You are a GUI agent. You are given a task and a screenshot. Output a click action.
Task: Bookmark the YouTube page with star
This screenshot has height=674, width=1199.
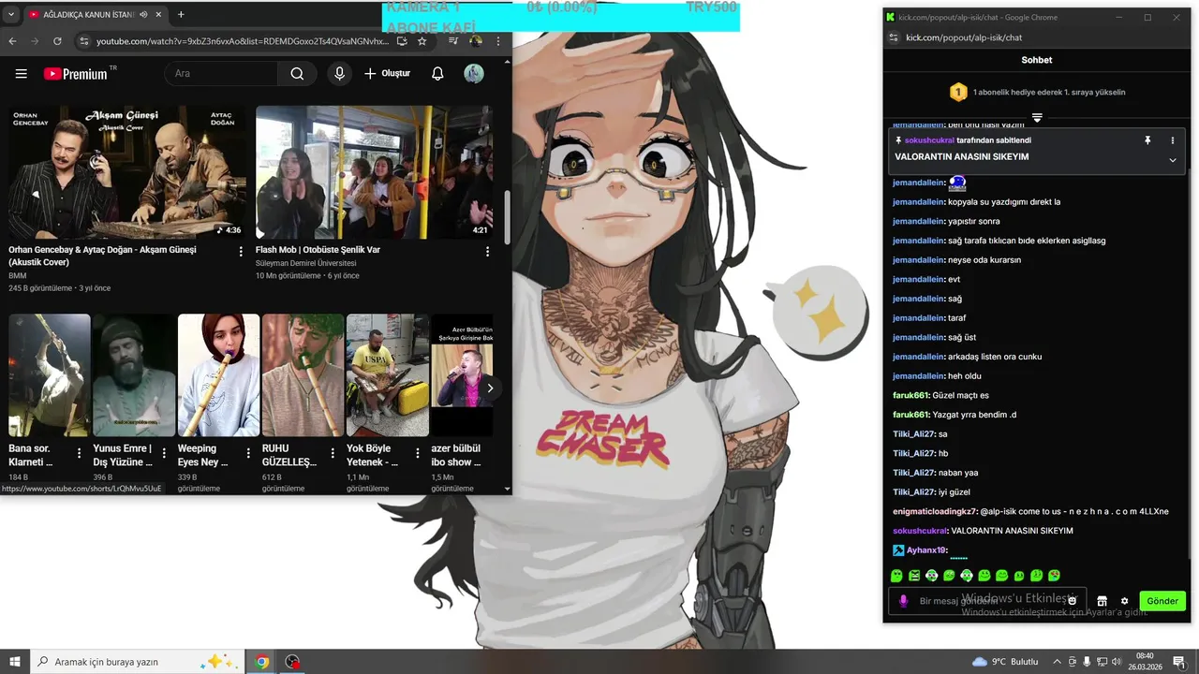(422, 41)
